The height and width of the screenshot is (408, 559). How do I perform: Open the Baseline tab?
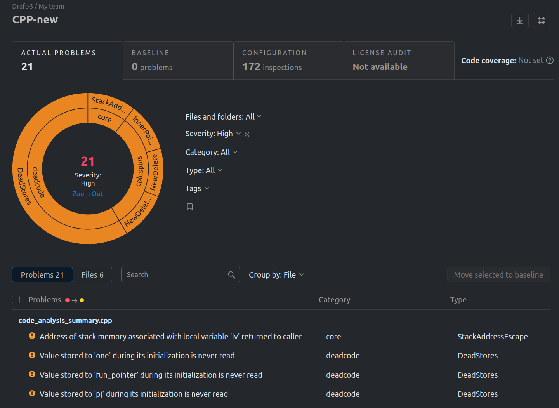coord(178,61)
